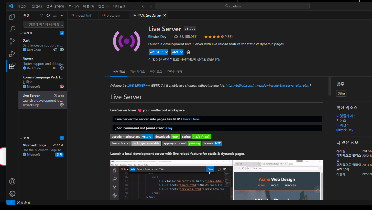Switch to the index.html editor tab
This screenshot has height=210, width=372.
click(x=83, y=15)
